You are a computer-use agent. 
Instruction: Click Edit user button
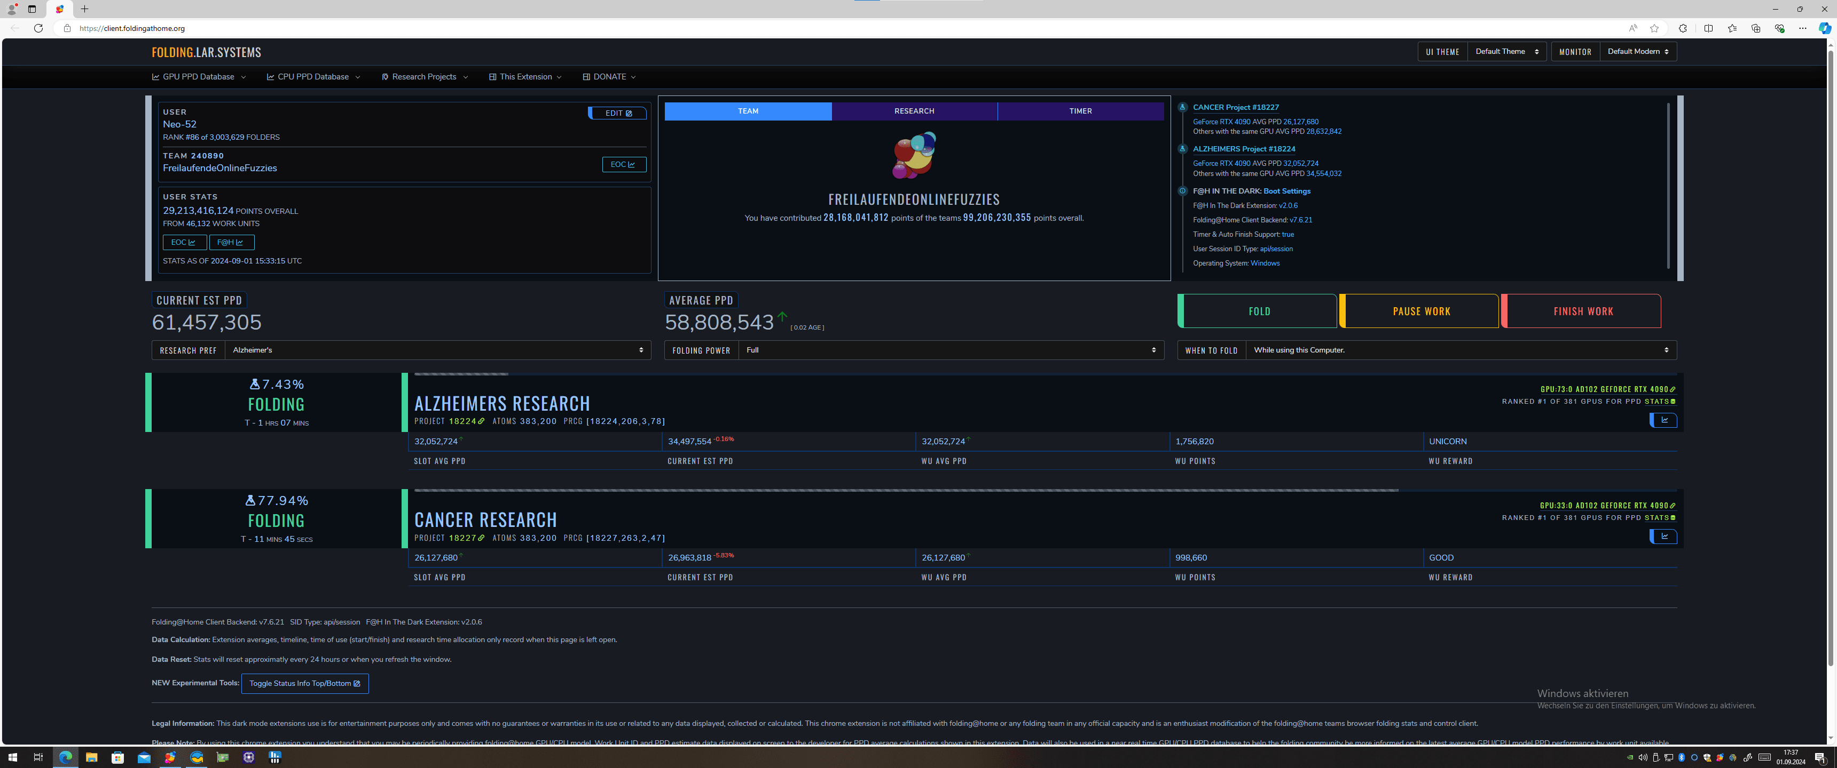point(617,113)
